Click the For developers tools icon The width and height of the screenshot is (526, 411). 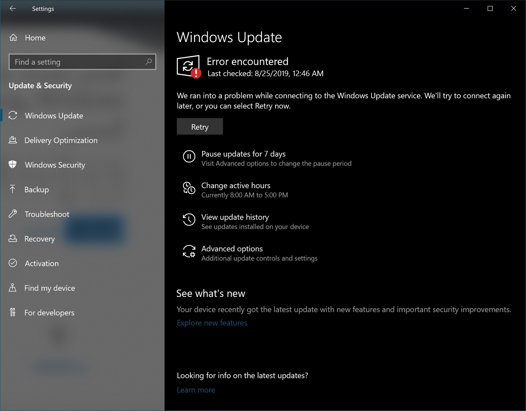[x=12, y=312]
